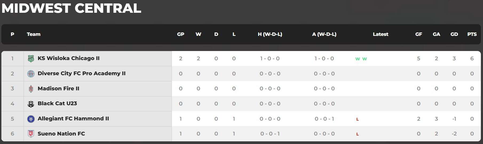483x144 pixels.
Task: Click the H (W-D-L) column header
Action: [x=270, y=34]
